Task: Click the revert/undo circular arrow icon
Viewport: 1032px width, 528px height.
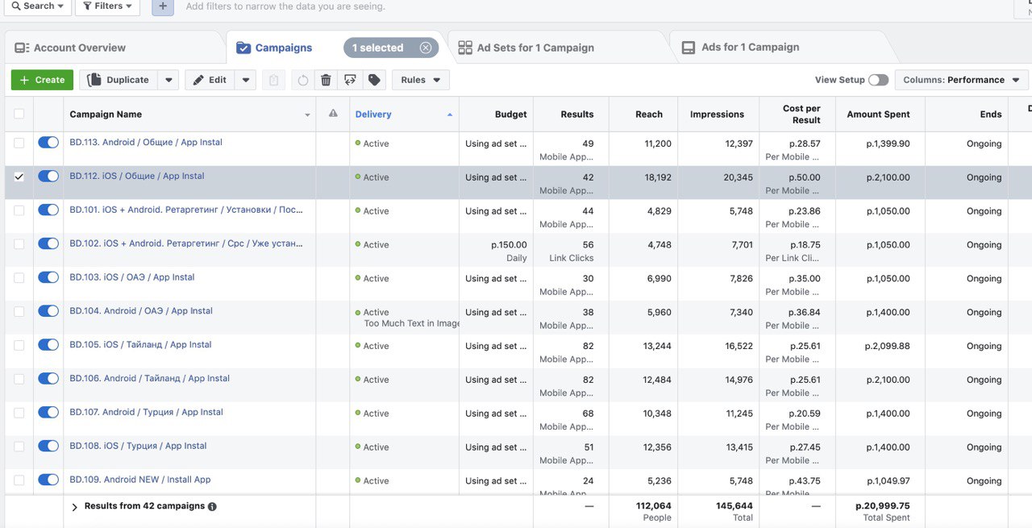Action: click(302, 80)
